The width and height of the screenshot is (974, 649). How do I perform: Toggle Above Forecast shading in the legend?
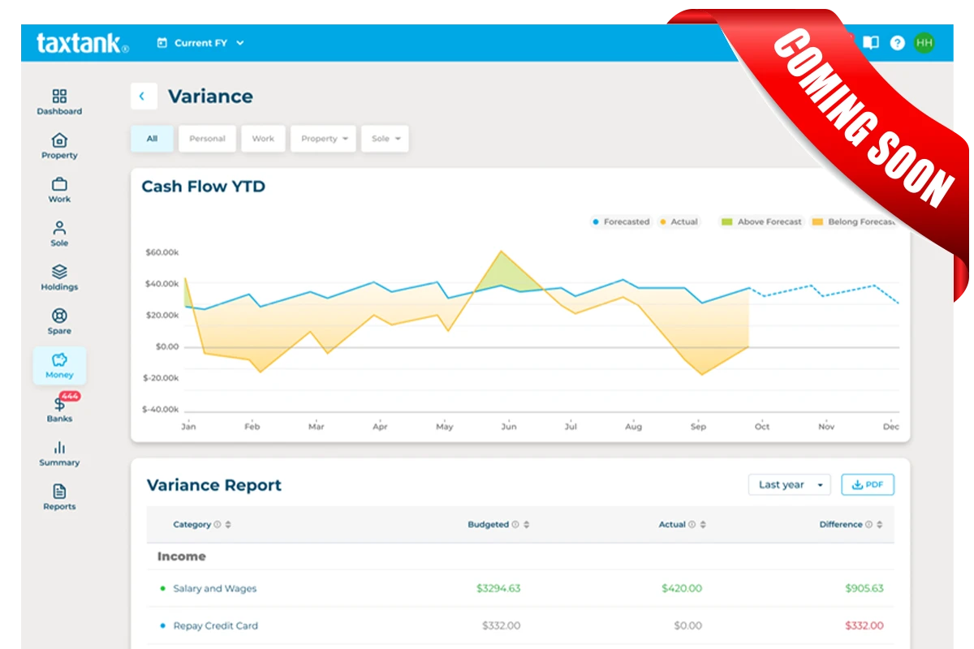click(x=761, y=221)
